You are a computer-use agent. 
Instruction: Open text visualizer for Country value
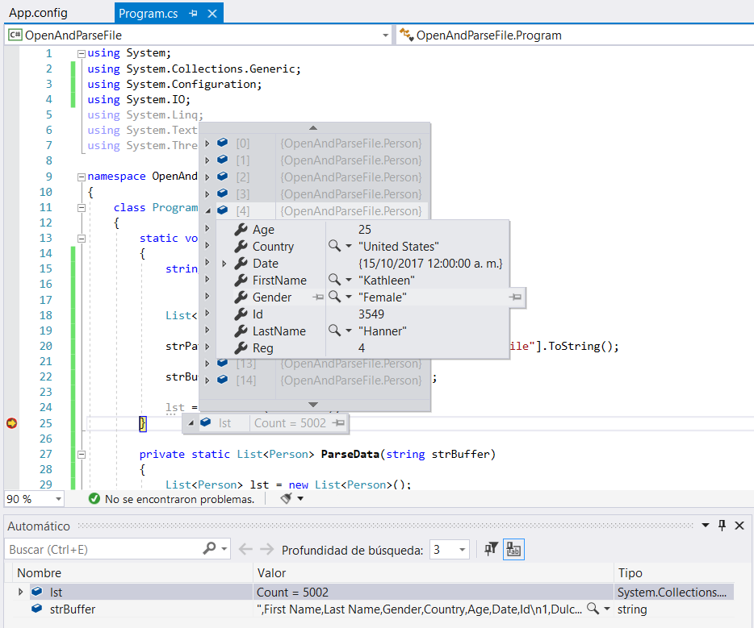click(x=333, y=247)
